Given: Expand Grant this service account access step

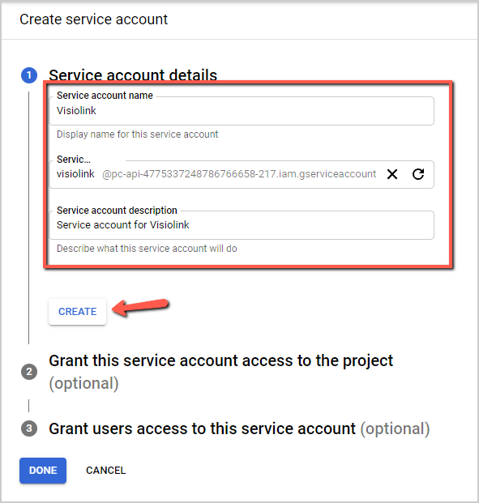Looking at the screenshot, I should (x=221, y=372).
